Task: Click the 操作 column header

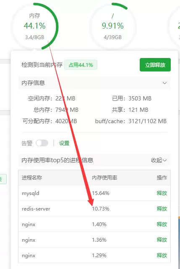Action: (162, 177)
